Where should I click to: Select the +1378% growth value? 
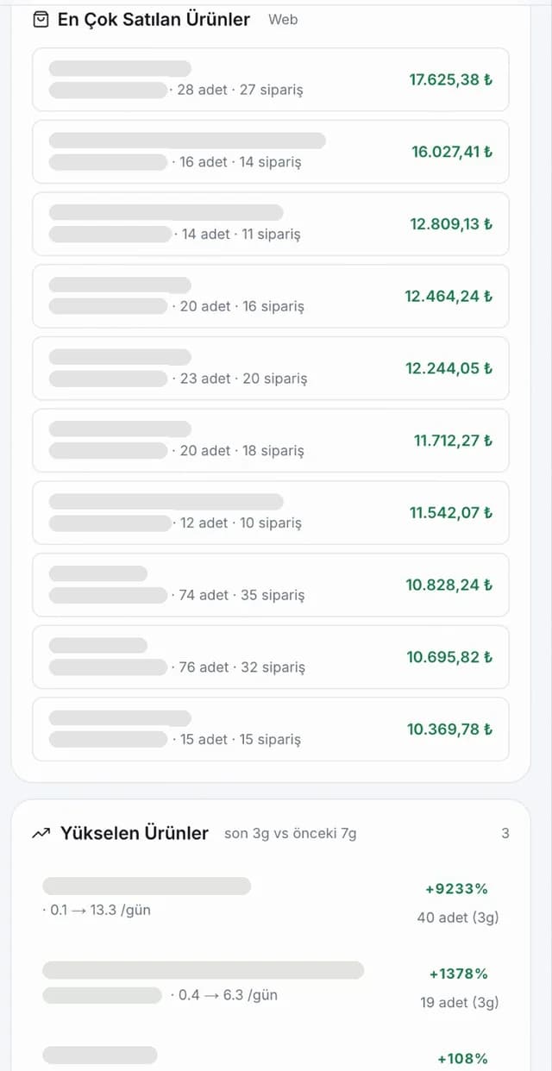(458, 974)
